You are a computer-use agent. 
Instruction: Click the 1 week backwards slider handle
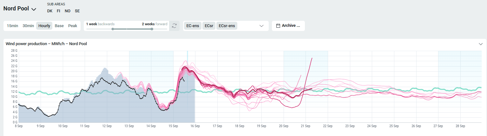pos(113,29)
